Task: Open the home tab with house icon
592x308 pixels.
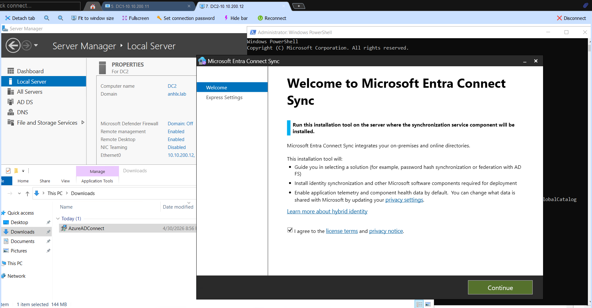Action: (92, 6)
